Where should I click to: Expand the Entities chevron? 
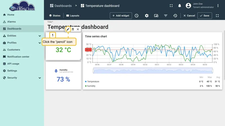[40, 36]
